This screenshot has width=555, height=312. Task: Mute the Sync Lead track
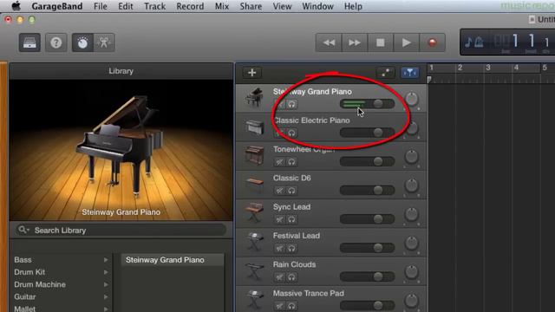click(x=279, y=219)
